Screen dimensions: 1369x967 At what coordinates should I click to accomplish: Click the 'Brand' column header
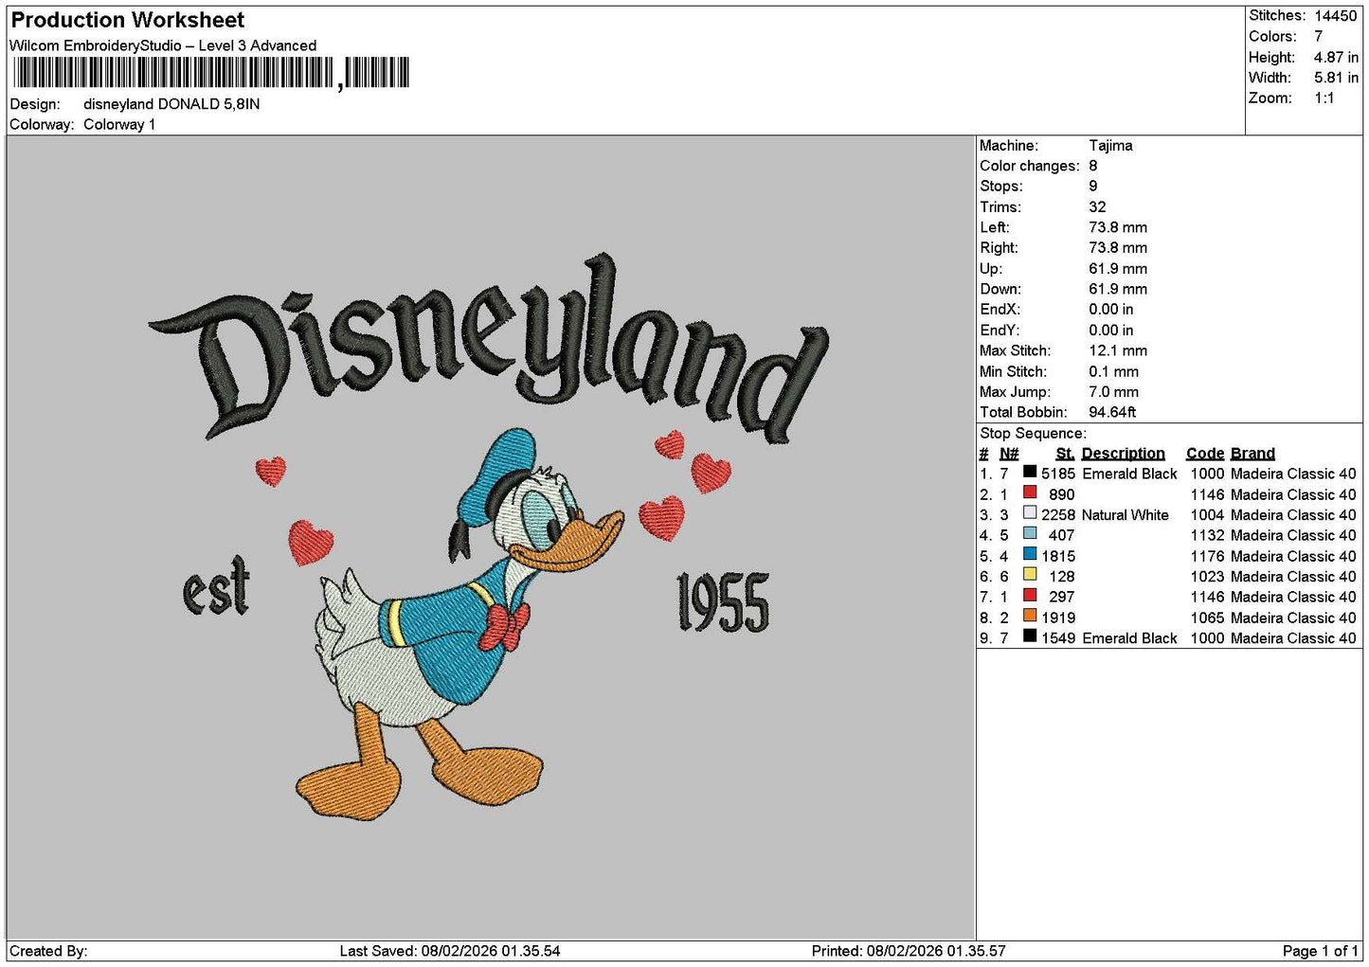(x=1252, y=454)
